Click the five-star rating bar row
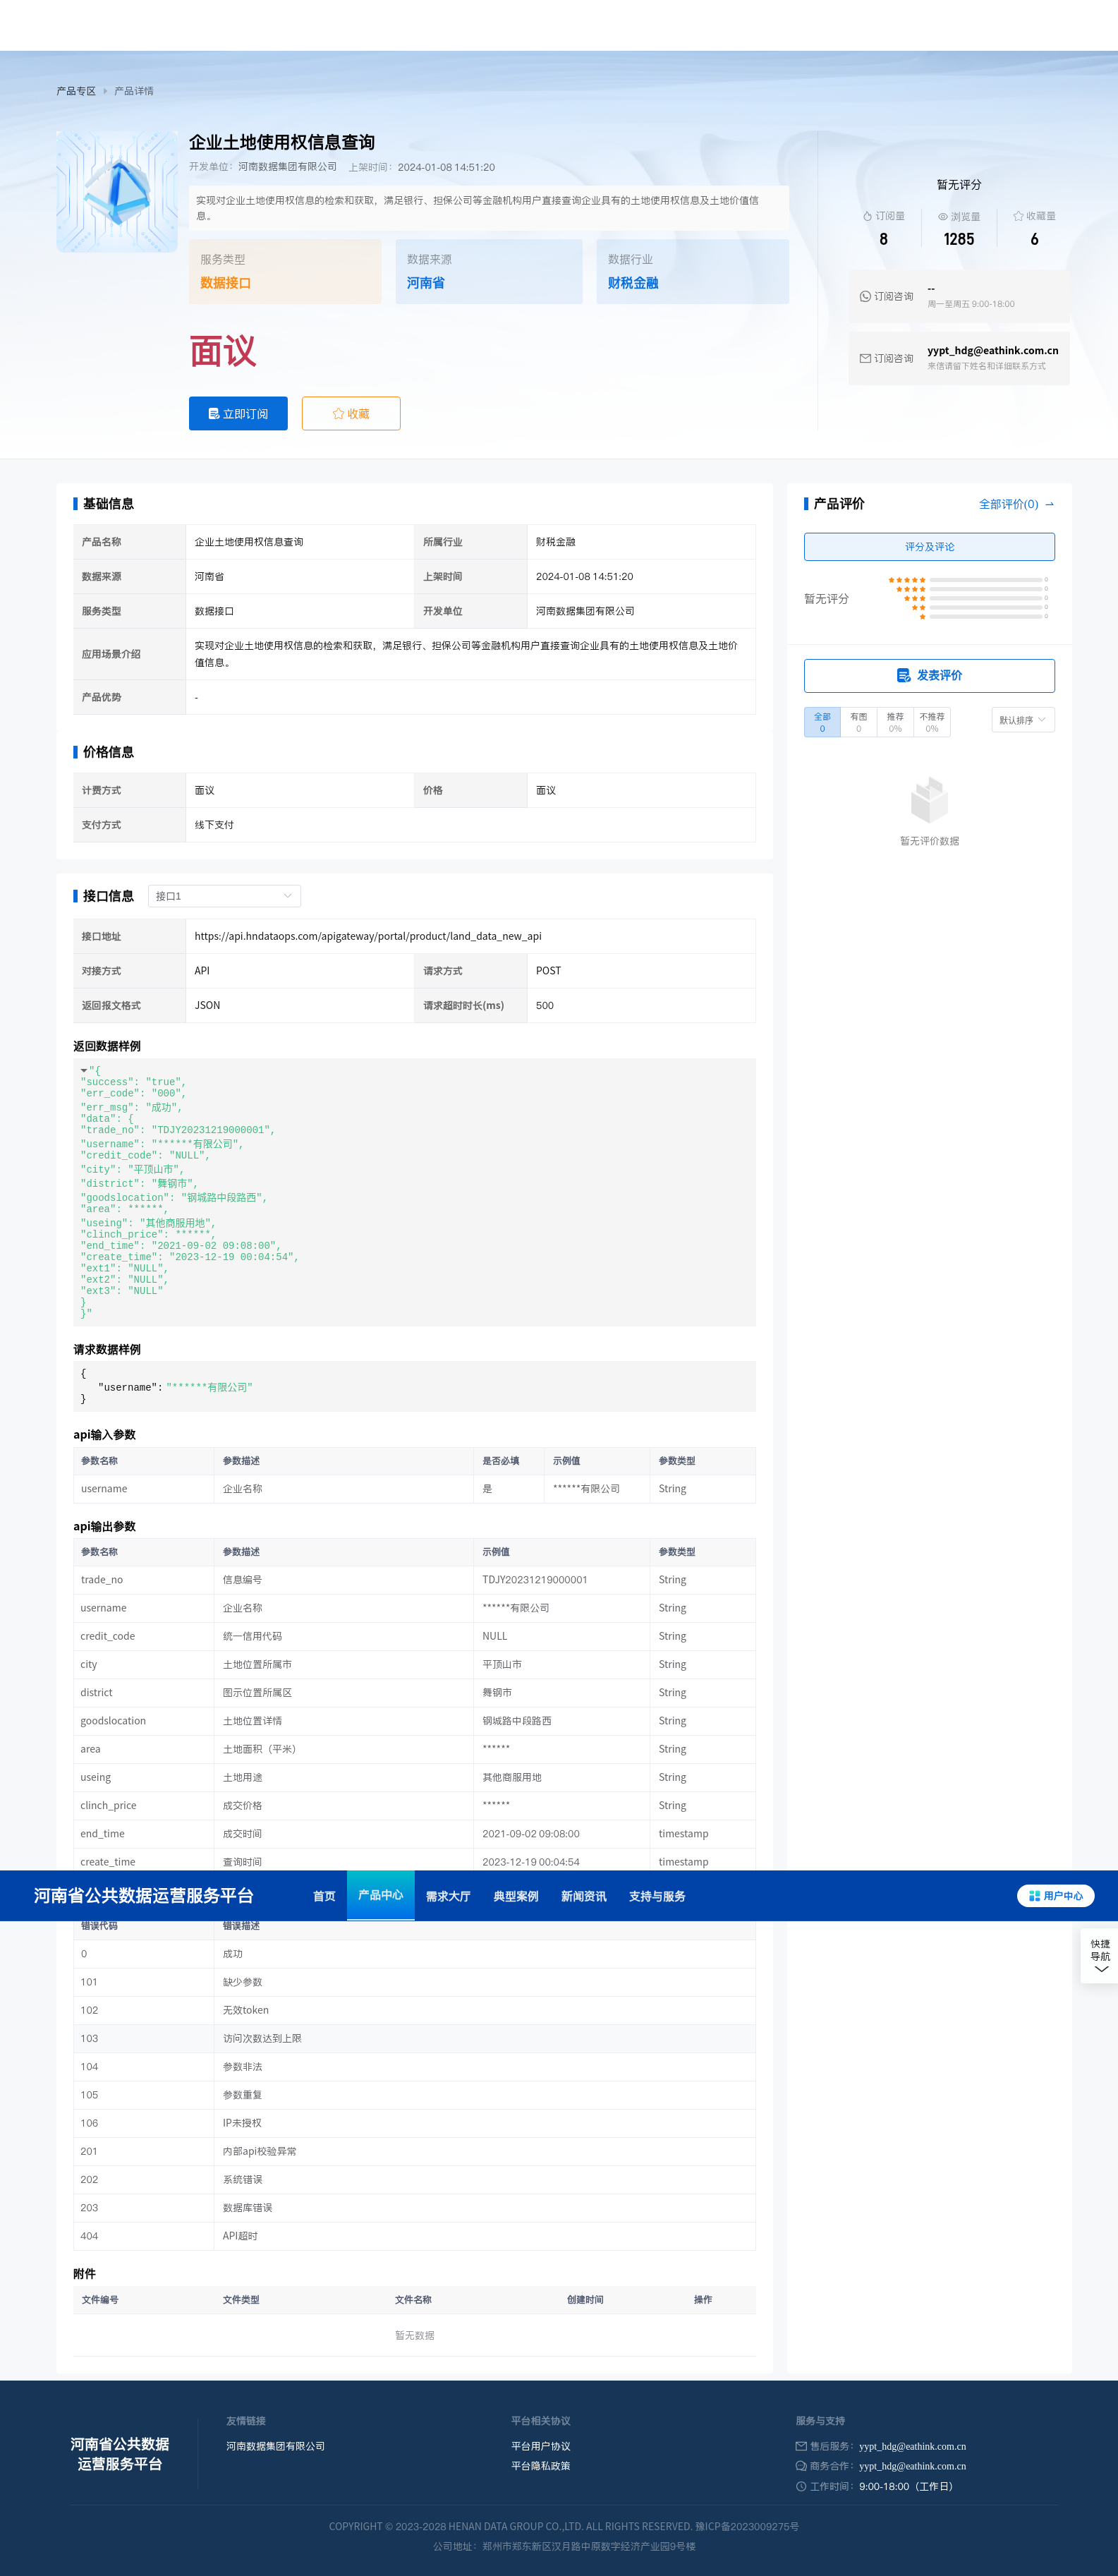The height and width of the screenshot is (2576, 1118). tap(967, 580)
